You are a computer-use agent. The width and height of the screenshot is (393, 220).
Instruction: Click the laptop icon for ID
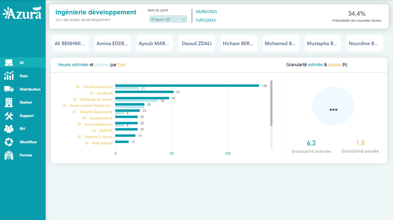(9, 63)
